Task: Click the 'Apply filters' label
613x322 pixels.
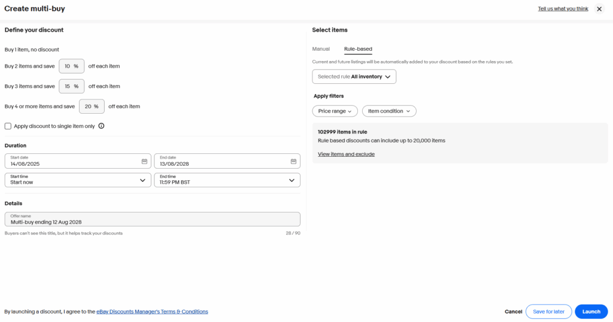Action: click(x=329, y=96)
